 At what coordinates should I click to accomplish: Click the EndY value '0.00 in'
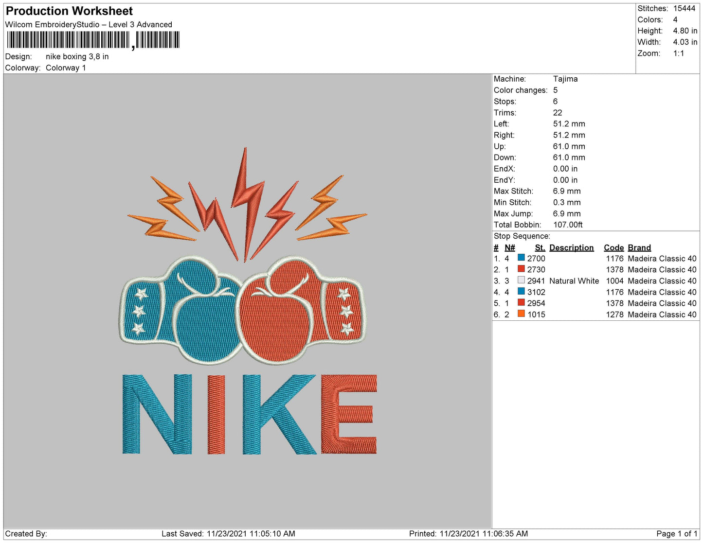pyautogui.click(x=565, y=179)
